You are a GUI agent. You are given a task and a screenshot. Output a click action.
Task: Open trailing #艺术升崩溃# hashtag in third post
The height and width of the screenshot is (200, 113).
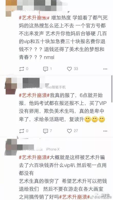pos(74,196)
